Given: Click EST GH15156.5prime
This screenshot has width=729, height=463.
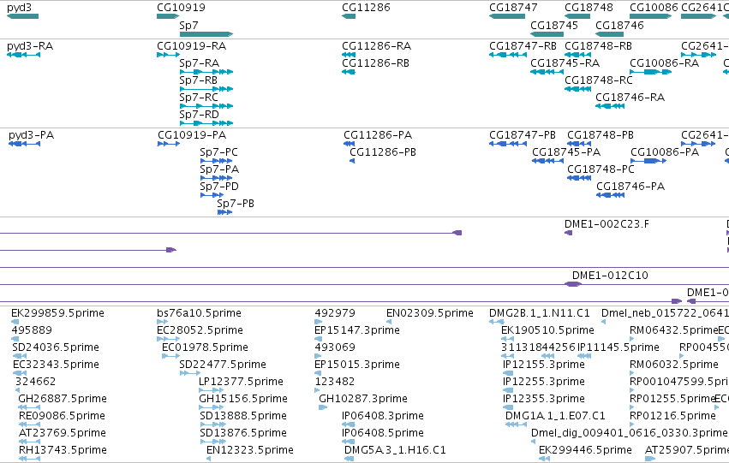Looking at the screenshot, I should tap(212, 407).
